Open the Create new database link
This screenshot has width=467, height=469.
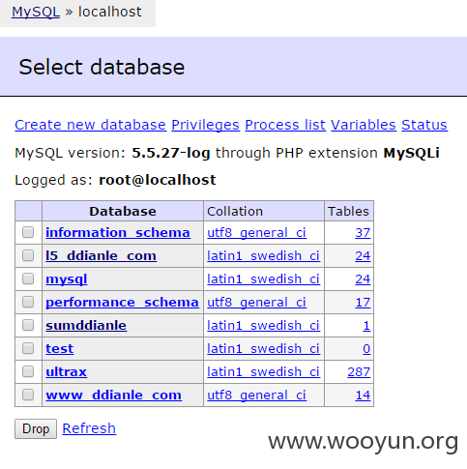click(x=90, y=125)
